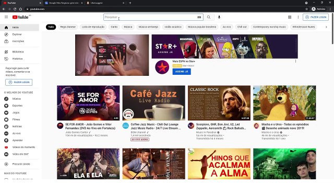Select the Lista de reprodução chip
Image resolution: width=334 pixels, height=187 pixels.
coord(93,27)
